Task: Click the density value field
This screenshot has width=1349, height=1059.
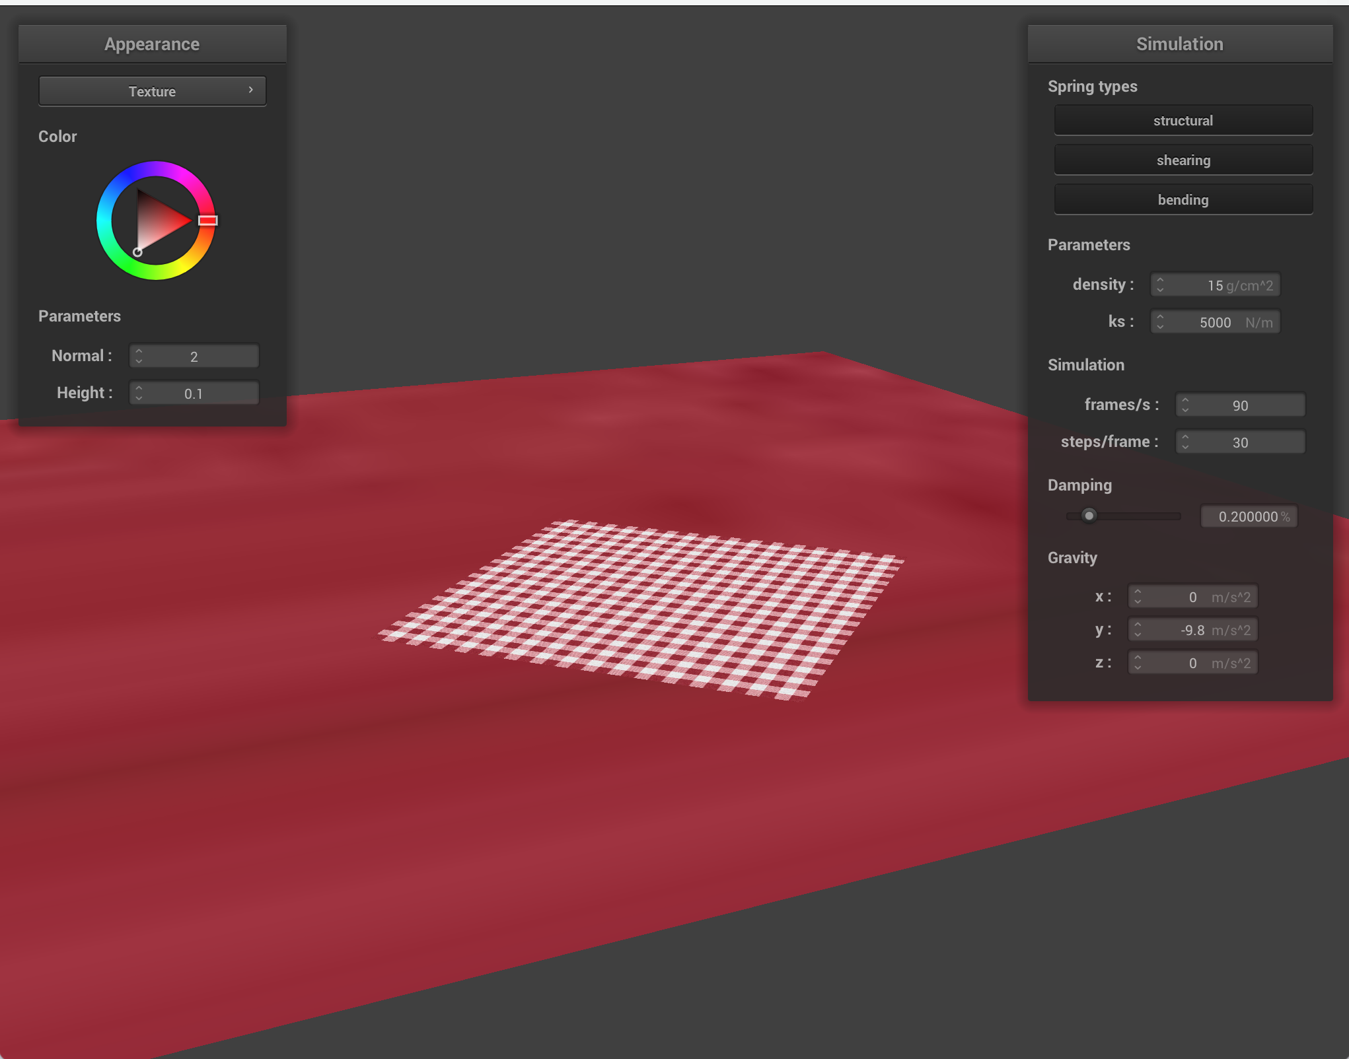Action: point(1215,285)
